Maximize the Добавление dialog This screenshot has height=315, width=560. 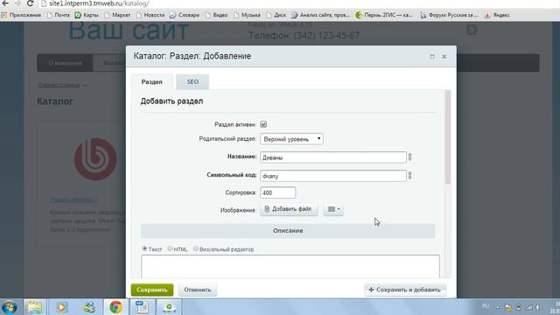click(x=432, y=56)
